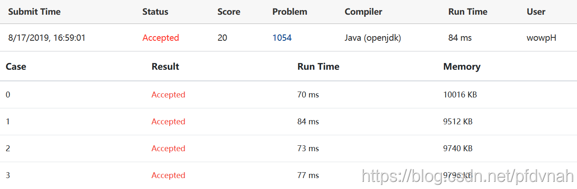Click the 9740 KB memory value
The image size is (577, 189).
(x=458, y=149)
